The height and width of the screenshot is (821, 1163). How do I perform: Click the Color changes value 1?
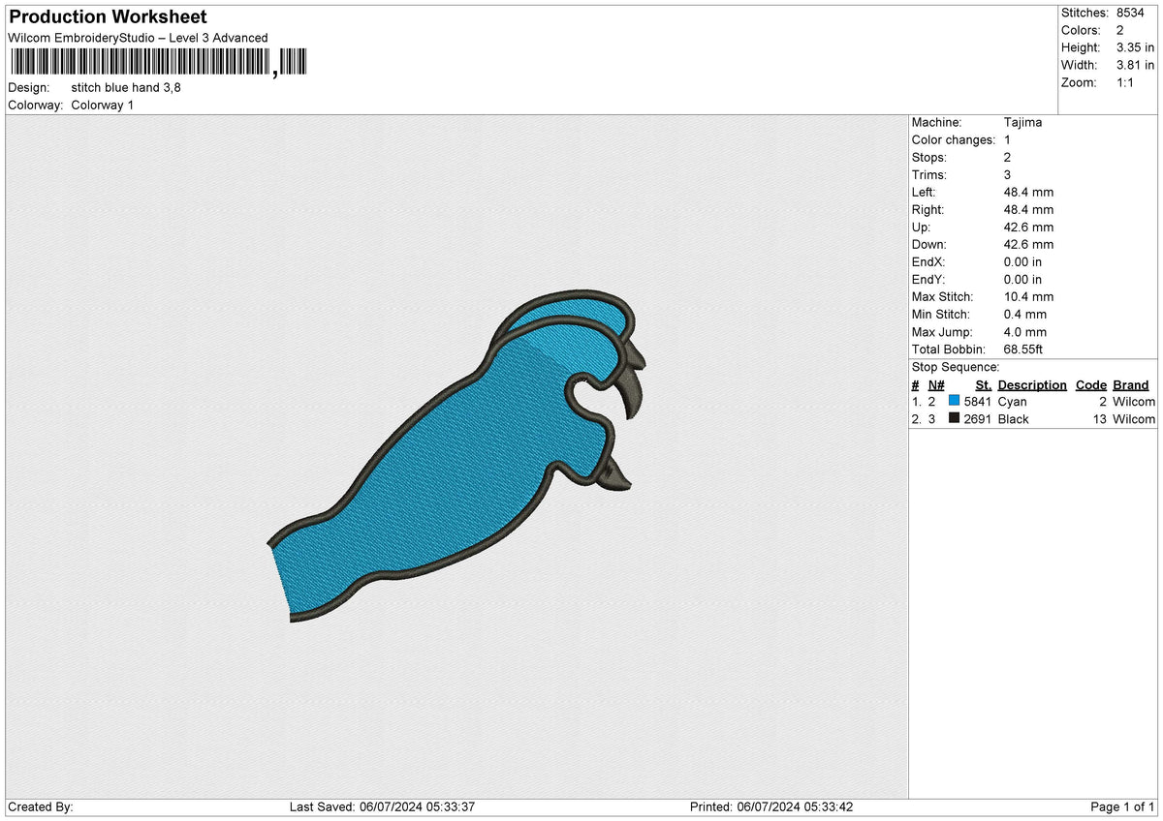1007,139
